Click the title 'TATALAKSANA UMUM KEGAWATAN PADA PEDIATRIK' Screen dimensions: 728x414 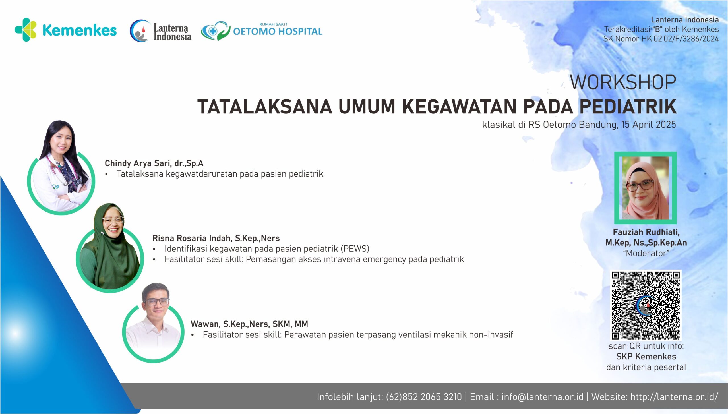coord(437,106)
